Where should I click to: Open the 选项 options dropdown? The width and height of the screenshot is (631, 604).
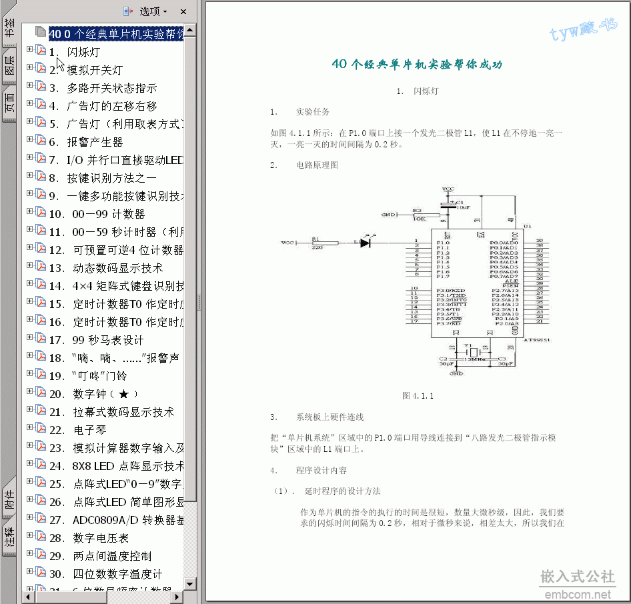(x=153, y=11)
